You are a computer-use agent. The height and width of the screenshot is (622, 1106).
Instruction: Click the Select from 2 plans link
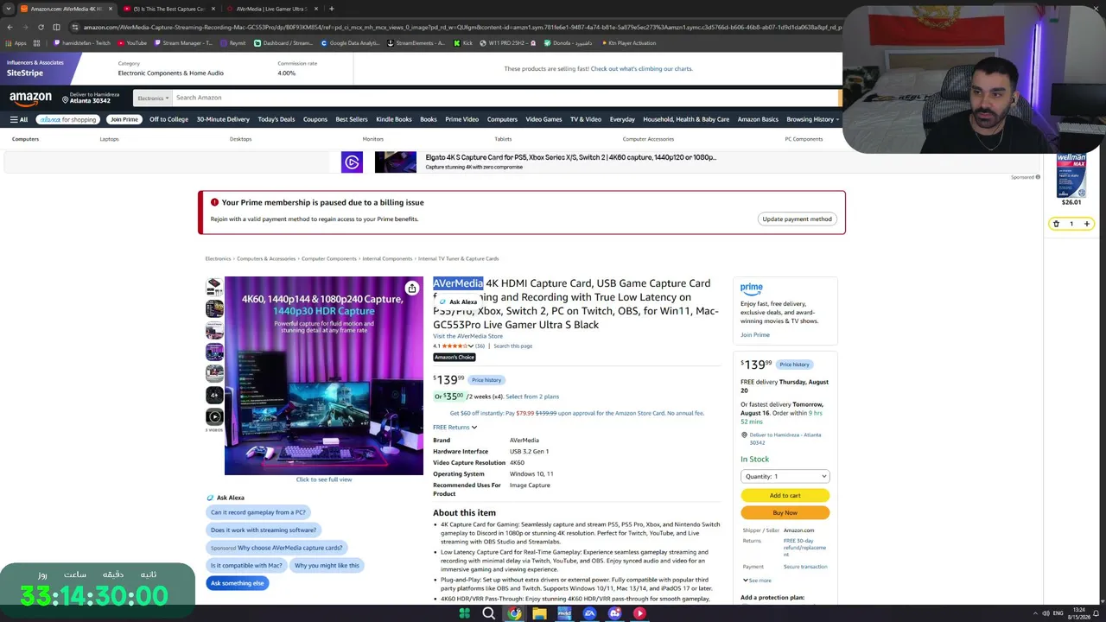[532, 397]
